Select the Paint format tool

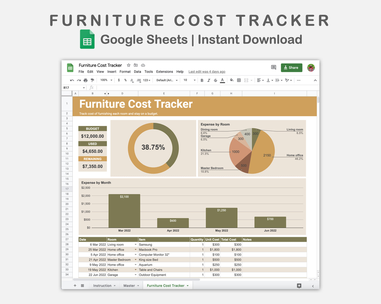click(92, 80)
